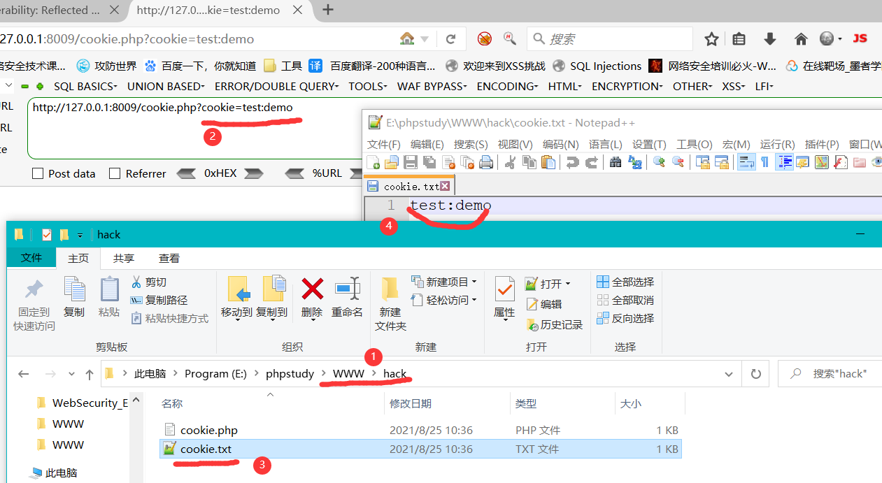Open the ENCODING dropdown in HackBar
Screen dimensions: 882x483
pos(507,86)
